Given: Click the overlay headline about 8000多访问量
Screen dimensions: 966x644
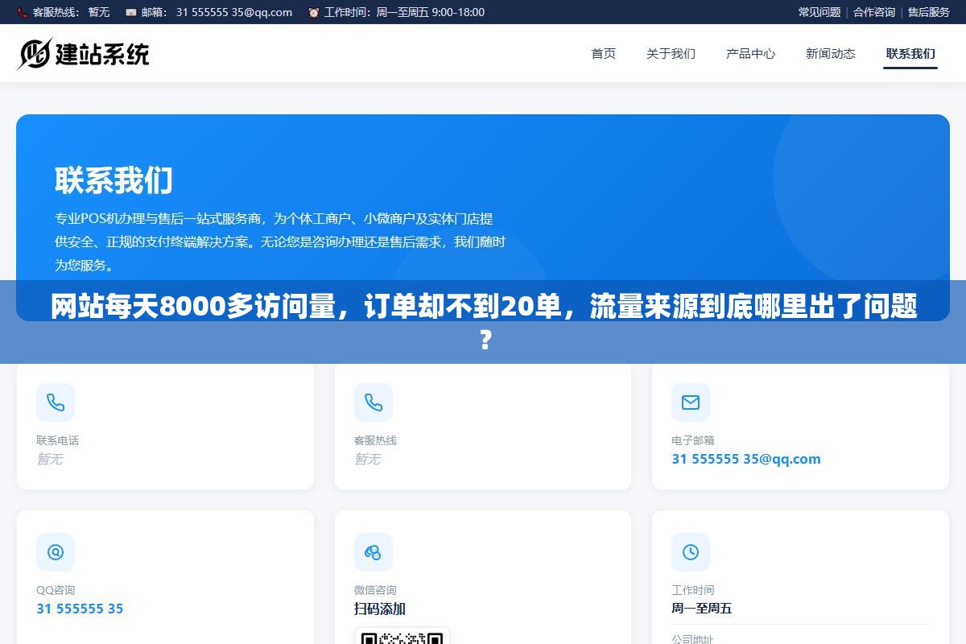Looking at the screenshot, I should 483,322.
